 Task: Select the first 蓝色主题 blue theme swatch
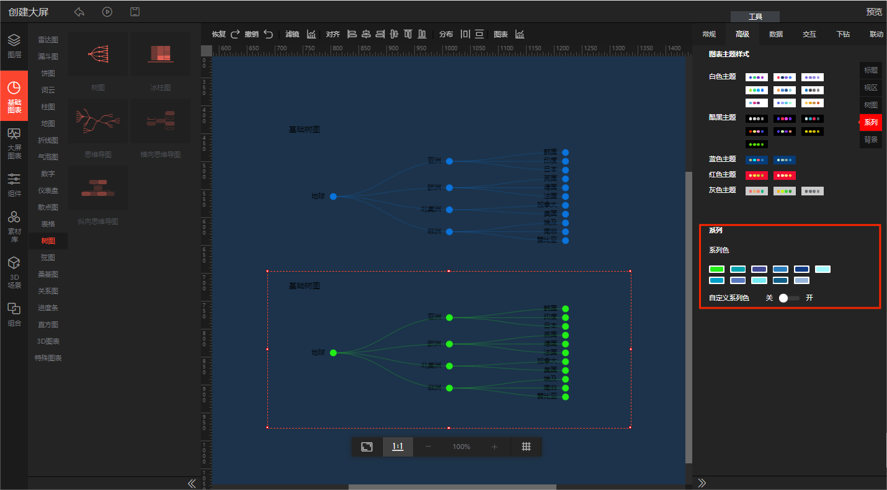tap(756, 160)
